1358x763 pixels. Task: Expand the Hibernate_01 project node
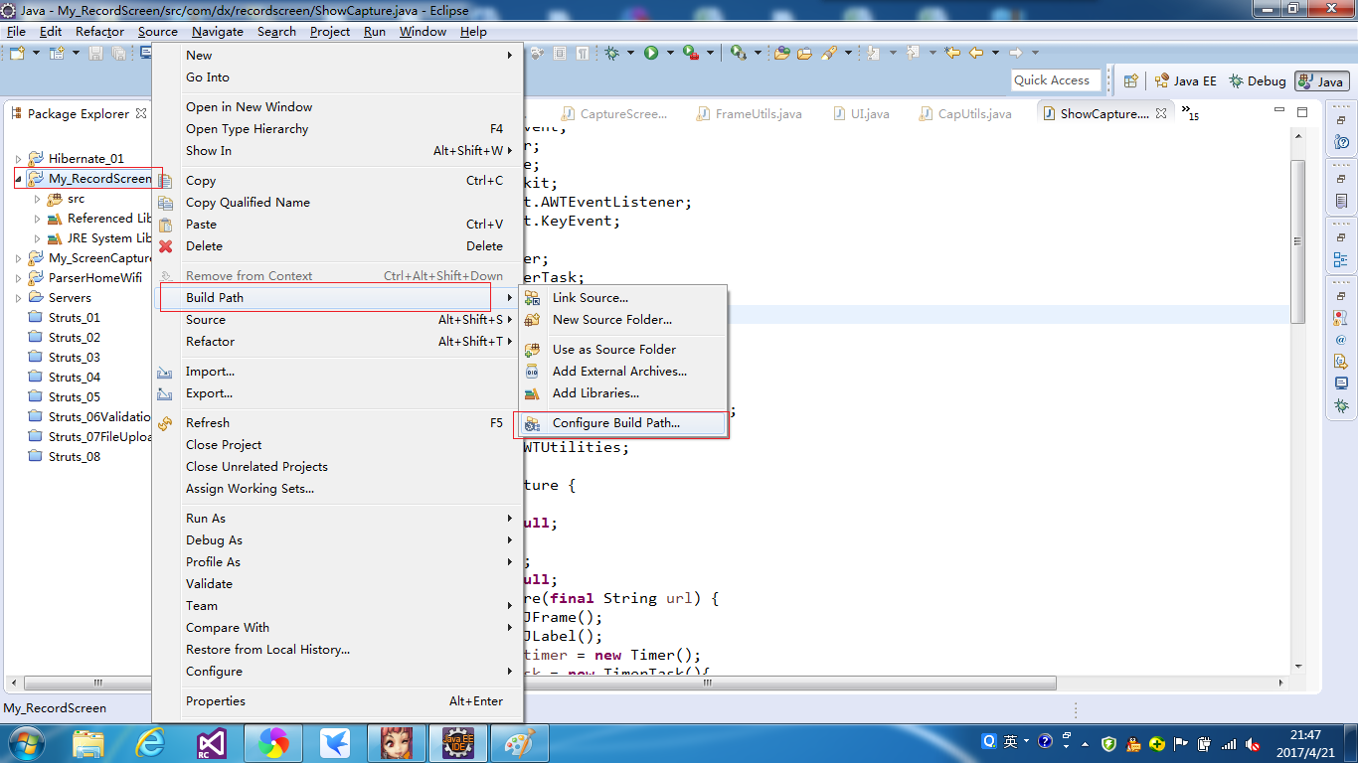point(18,159)
